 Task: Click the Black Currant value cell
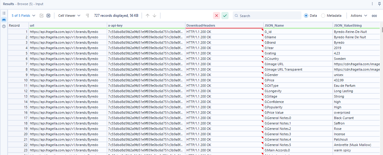click(356, 118)
